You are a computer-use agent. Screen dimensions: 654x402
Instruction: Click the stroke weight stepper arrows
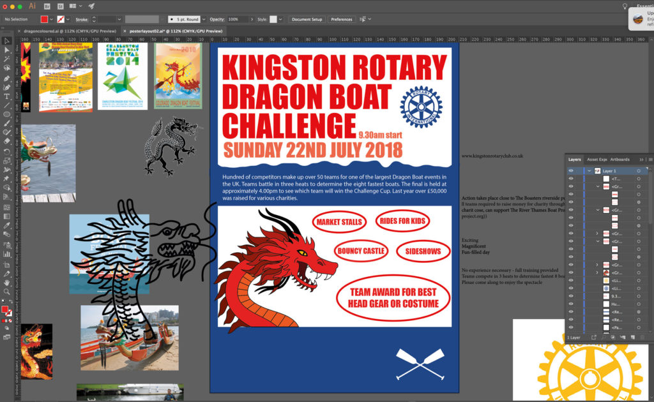(94, 19)
